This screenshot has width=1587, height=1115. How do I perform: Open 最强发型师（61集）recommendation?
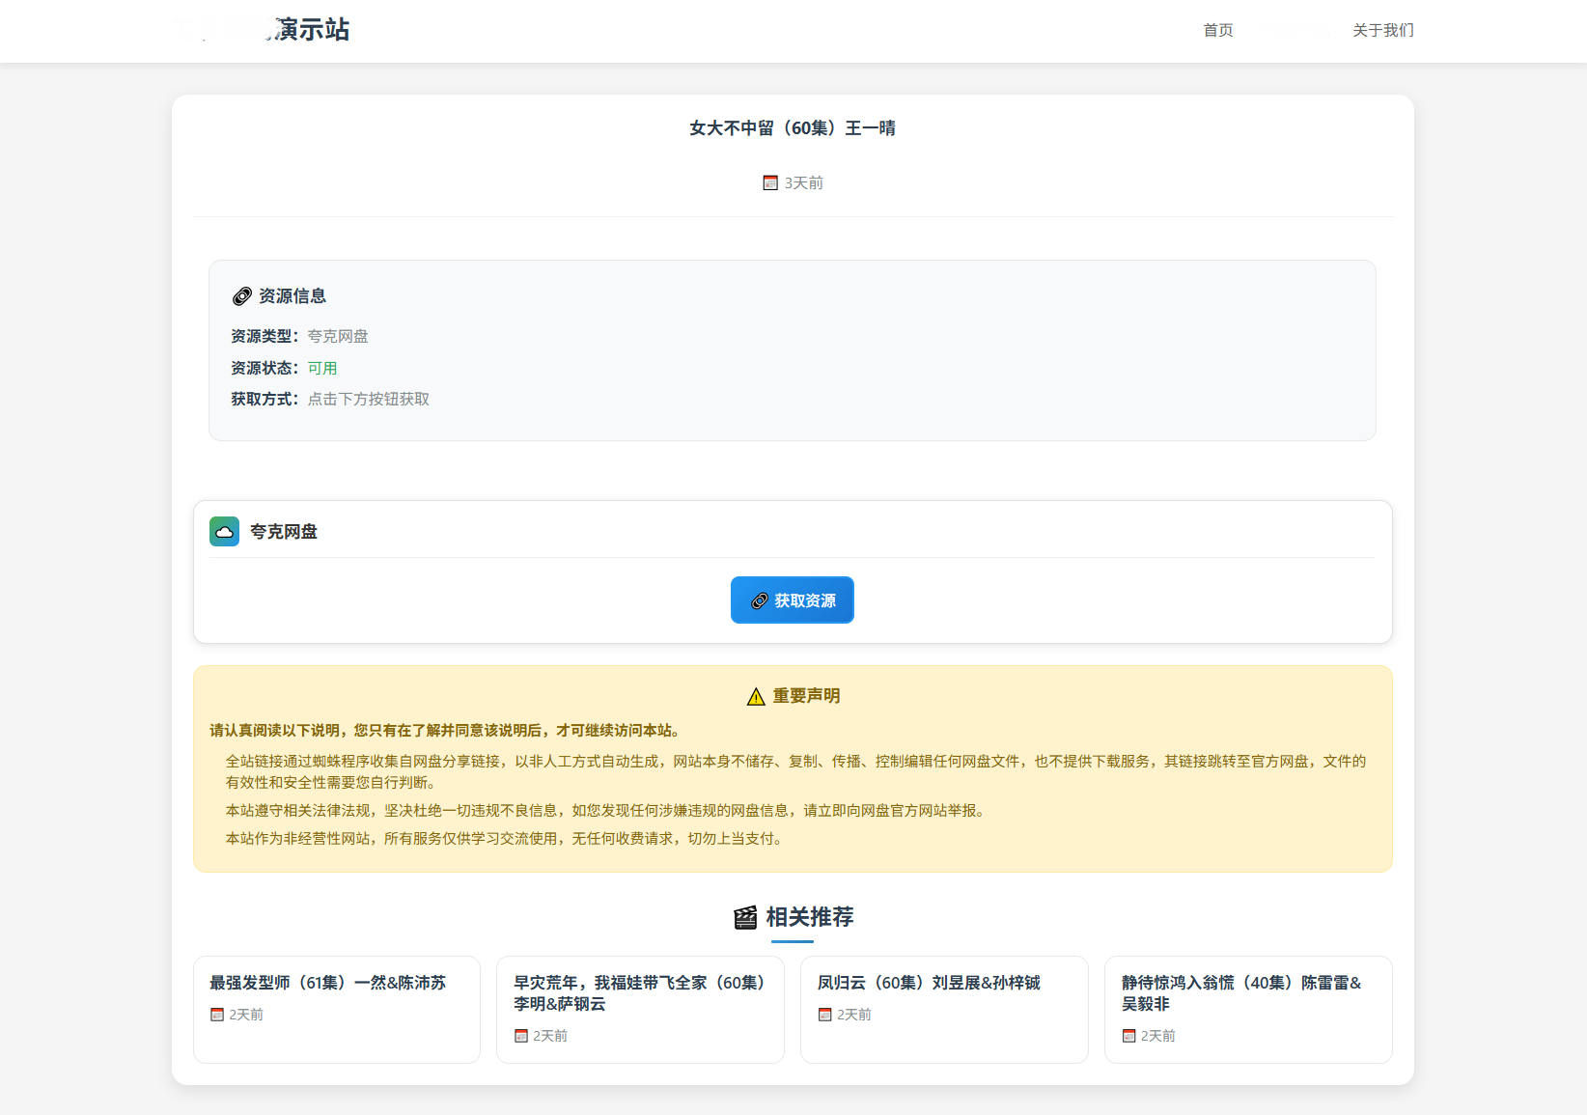point(327,983)
